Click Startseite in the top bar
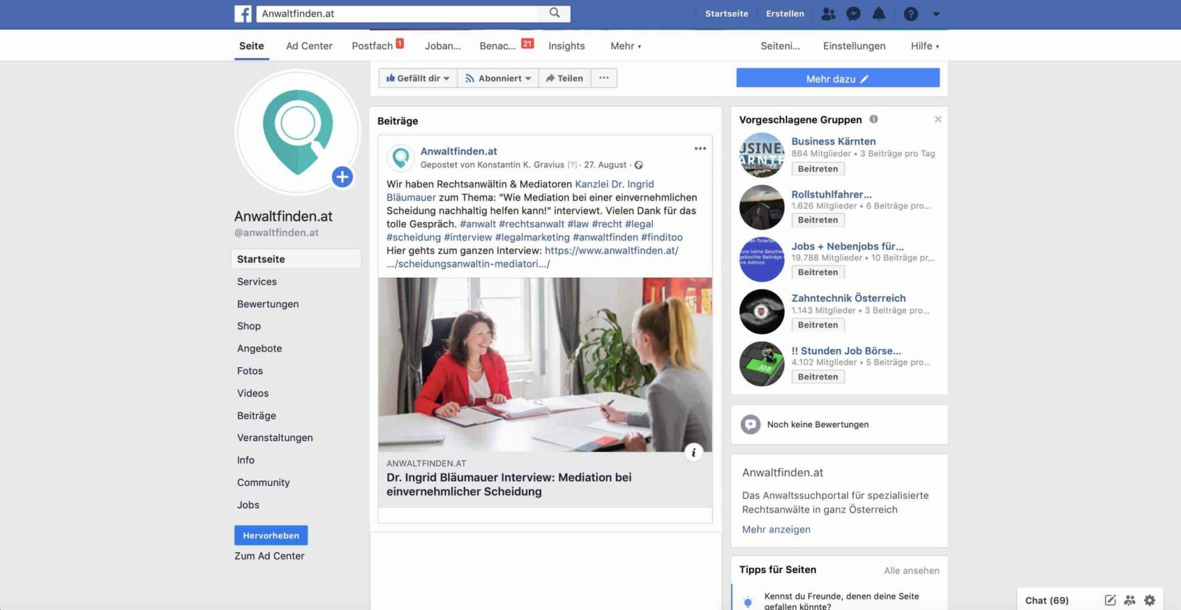Image resolution: width=1181 pixels, height=610 pixels. coord(727,13)
